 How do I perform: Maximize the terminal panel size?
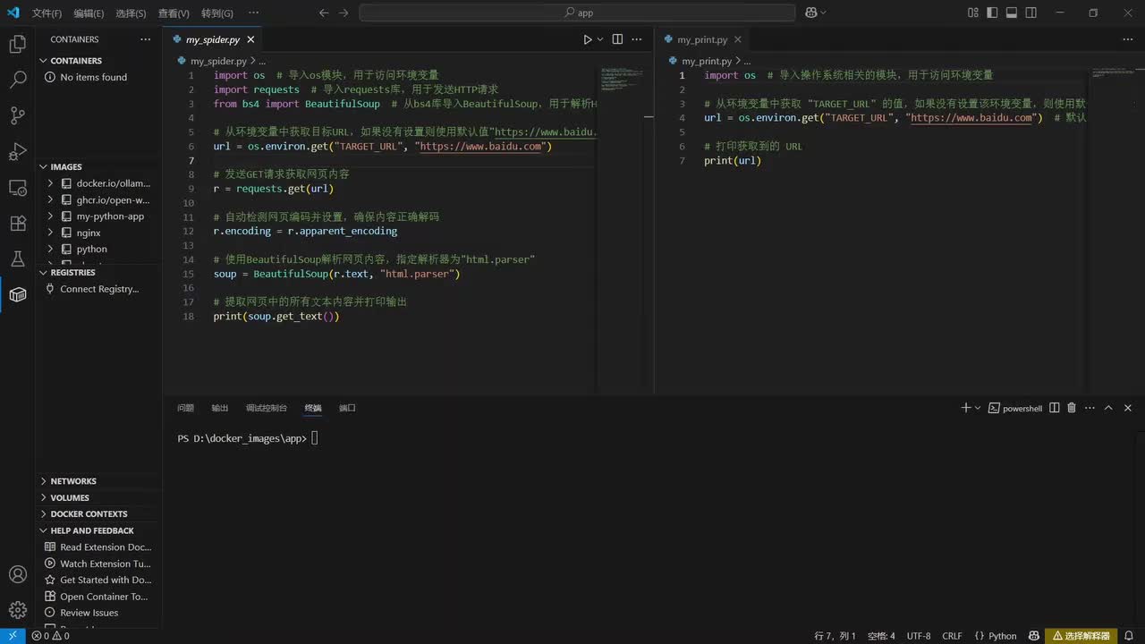1108,408
